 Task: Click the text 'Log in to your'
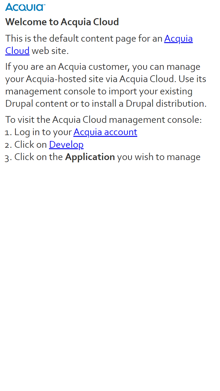pyautogui.click(x=43, y=132)
